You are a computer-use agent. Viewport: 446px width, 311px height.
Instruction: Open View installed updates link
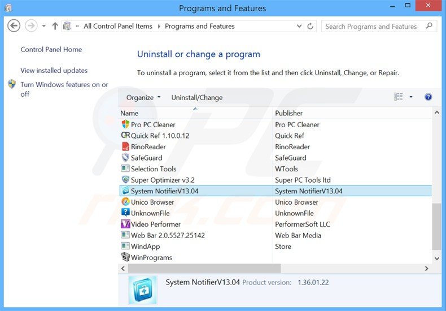pyautogui.click(x=54, y=71)
